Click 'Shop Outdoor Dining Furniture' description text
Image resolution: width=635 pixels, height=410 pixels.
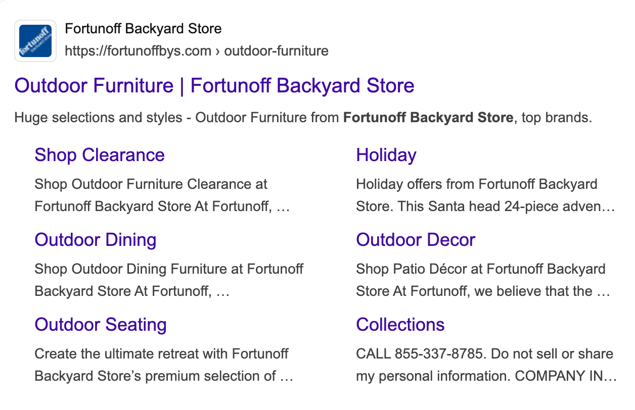tap(169, 269)
